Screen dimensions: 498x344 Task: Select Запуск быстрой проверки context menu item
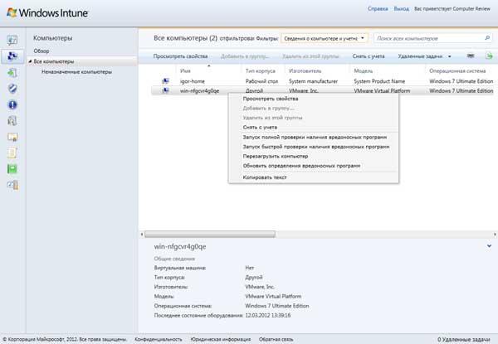click(x=316, y=147)
